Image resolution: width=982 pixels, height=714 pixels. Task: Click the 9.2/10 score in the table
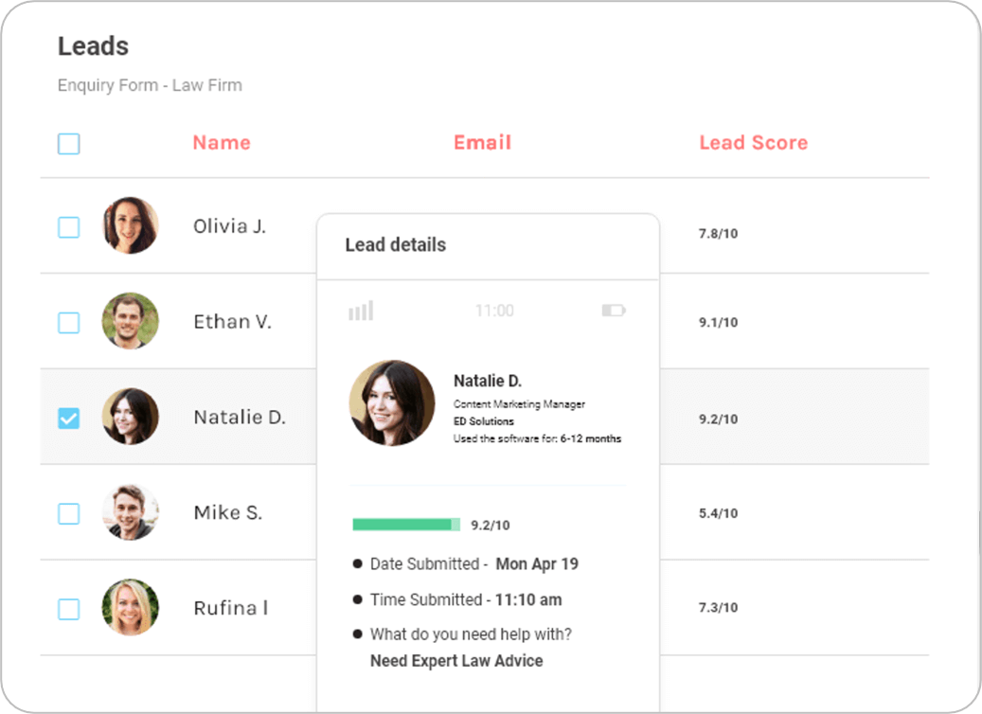click(x=719, y=419)
